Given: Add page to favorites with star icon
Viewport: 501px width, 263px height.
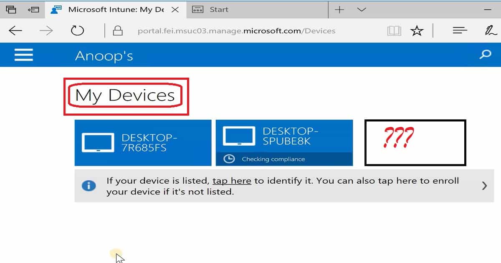Looking at the screenshot, I should coord(417,30).
